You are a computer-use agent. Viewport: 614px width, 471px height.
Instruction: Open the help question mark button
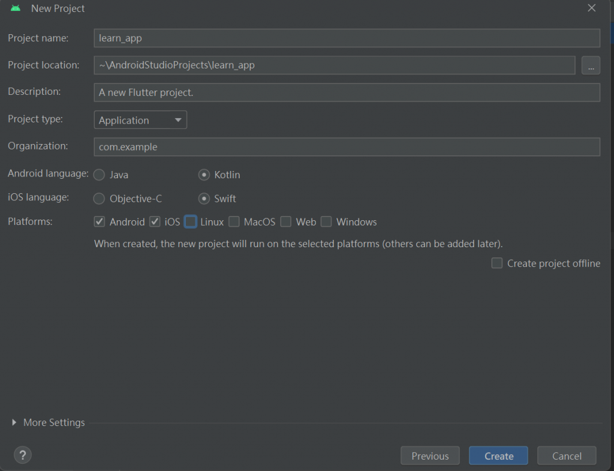click(23, 455)
